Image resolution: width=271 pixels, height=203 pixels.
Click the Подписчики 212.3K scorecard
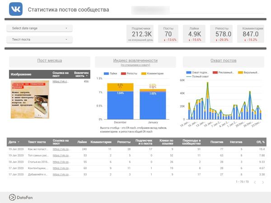142,34
